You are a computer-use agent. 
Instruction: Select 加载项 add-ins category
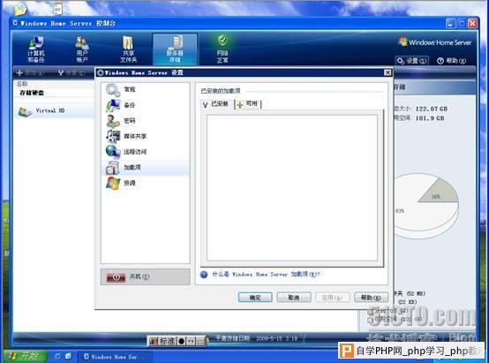[x=146, y=168]
